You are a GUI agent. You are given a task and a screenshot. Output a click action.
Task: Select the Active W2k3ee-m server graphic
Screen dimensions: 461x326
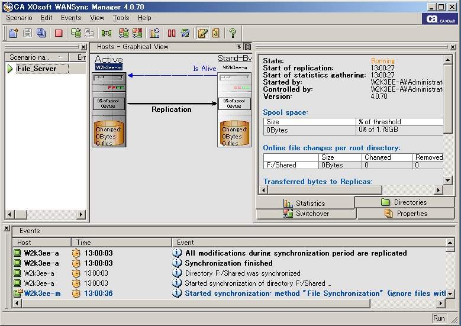(x=109, y=109)
